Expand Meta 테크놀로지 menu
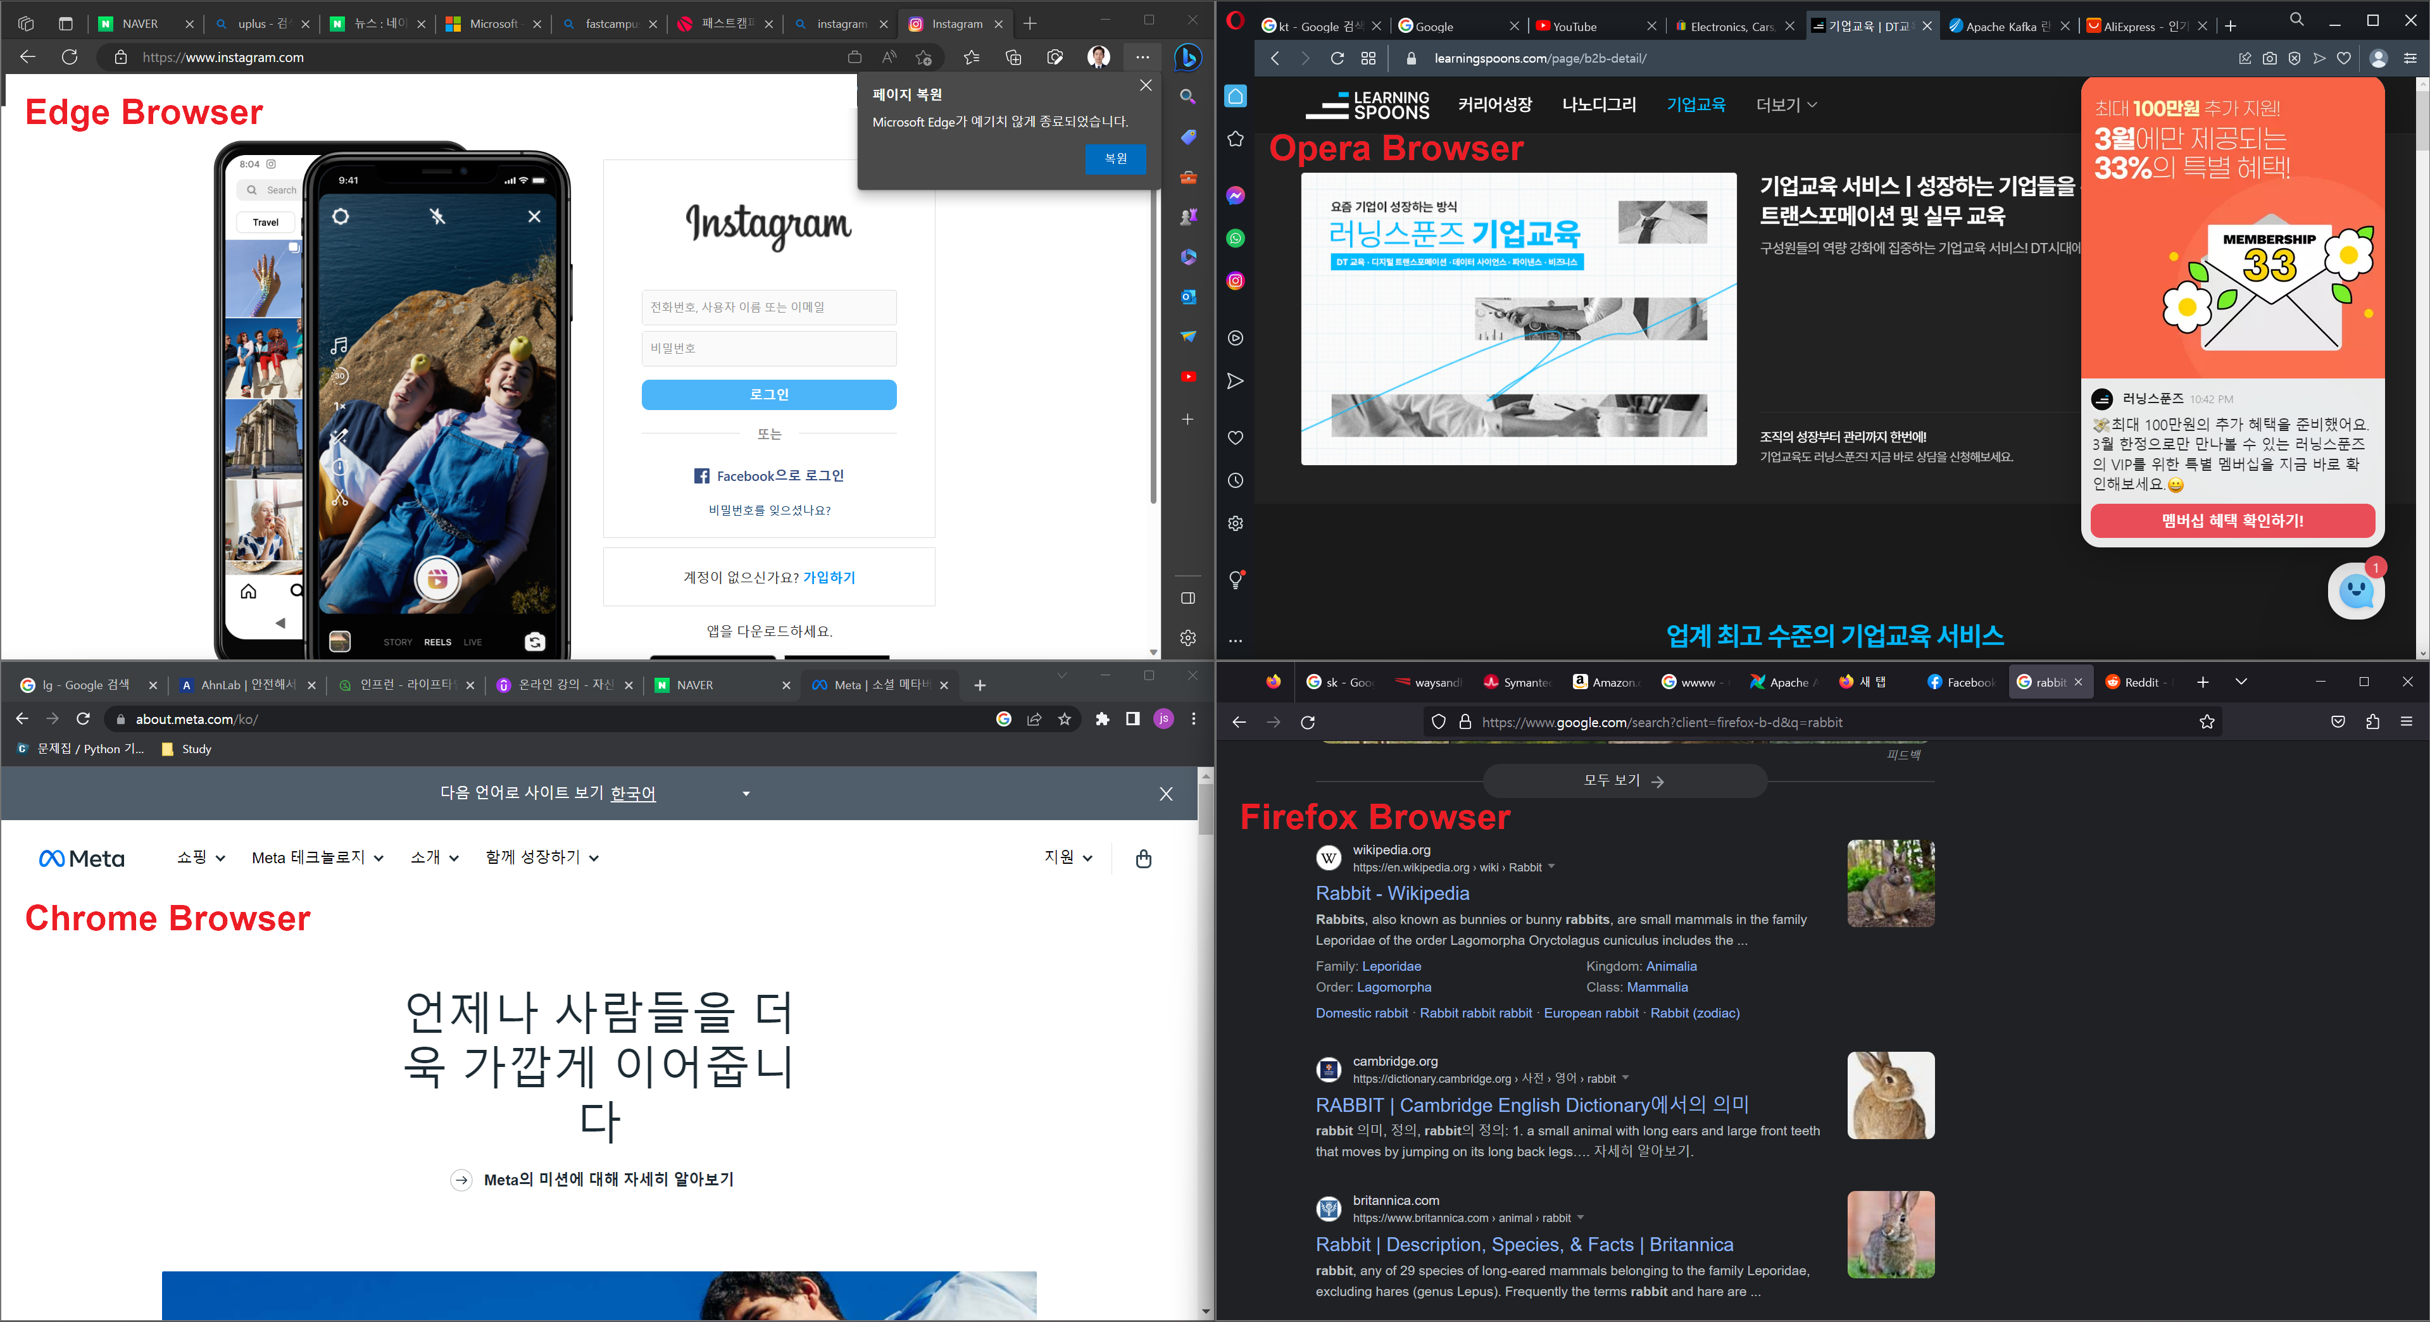This screenshot has height=1322, width=2430. click(x=318, y=857)
